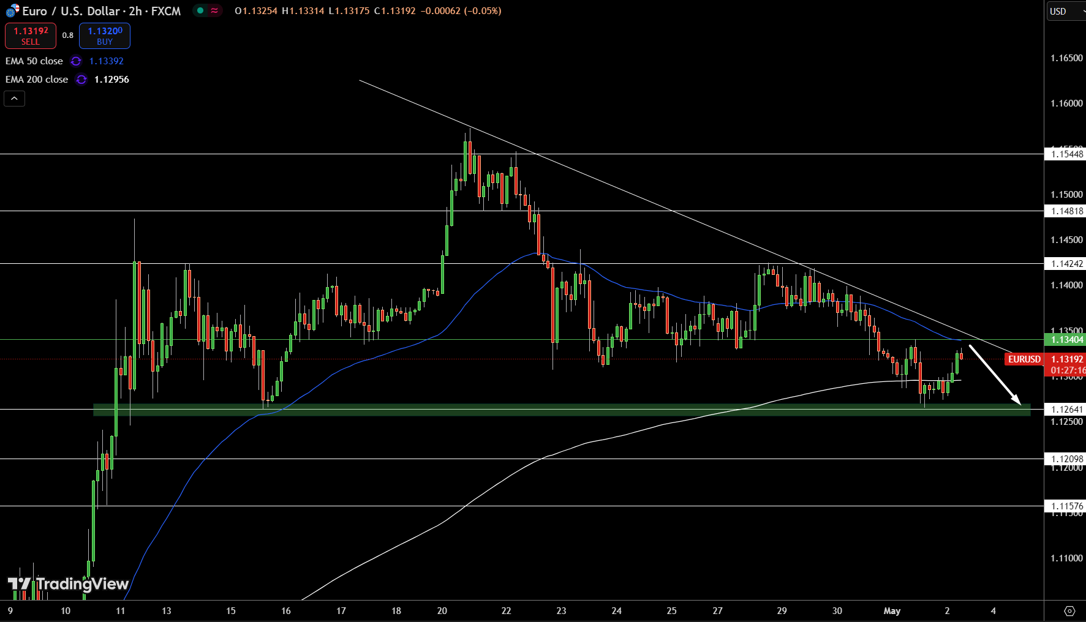This screenshot has width=1086, height=622.
Task: Open chart settings gear icon
Action: coord(1069,611)
